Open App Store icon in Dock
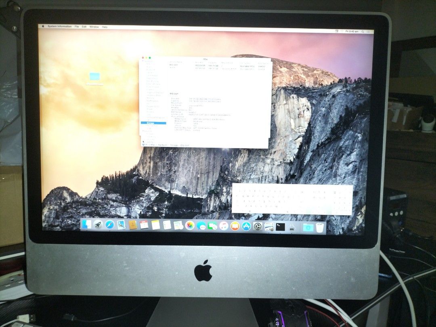The height and width of the screenshot is (327, 436). tap(246, 226)
